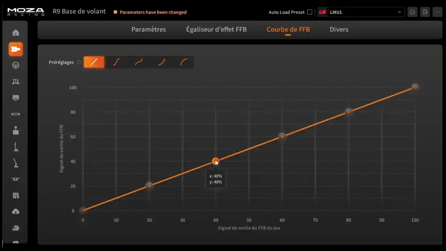Switch to the Paramètres tab
Image resolution: width=446 pixels, height=251 pixels.
(149, 29)
